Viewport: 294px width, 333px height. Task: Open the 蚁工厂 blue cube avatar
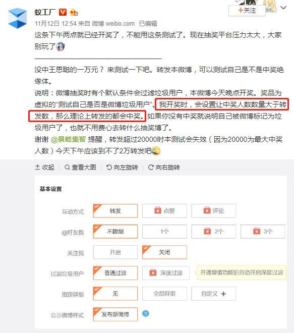point(18,18)
